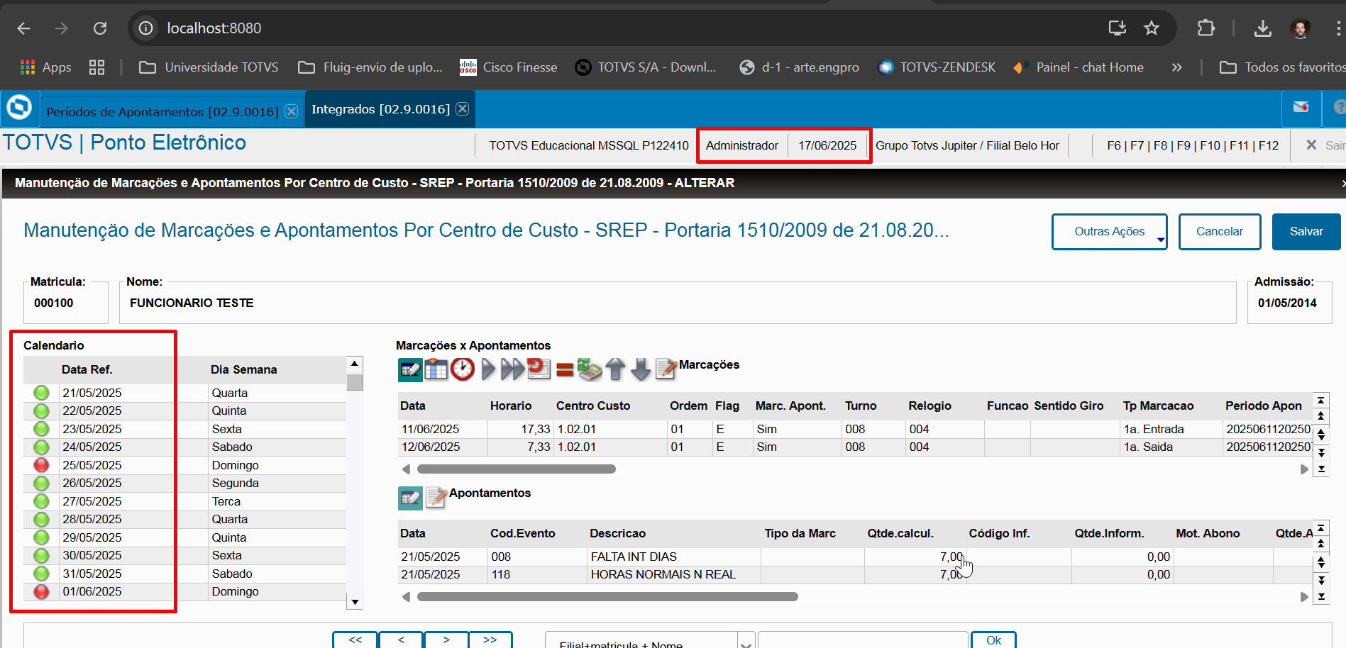Click the install app icon in address bar
Image resolution: width=1346 pixels, height=648 pixels.
coord(1118,28)
